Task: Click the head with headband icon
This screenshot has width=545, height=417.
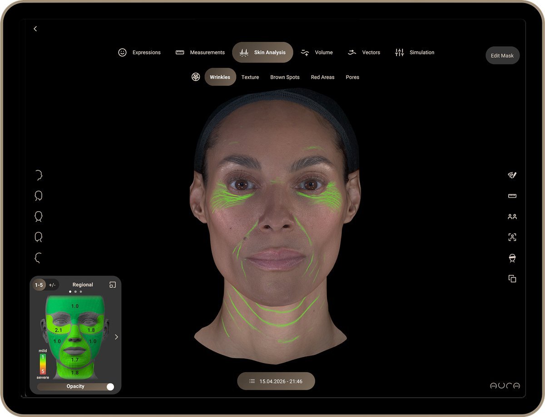Action: click(512, 258)
